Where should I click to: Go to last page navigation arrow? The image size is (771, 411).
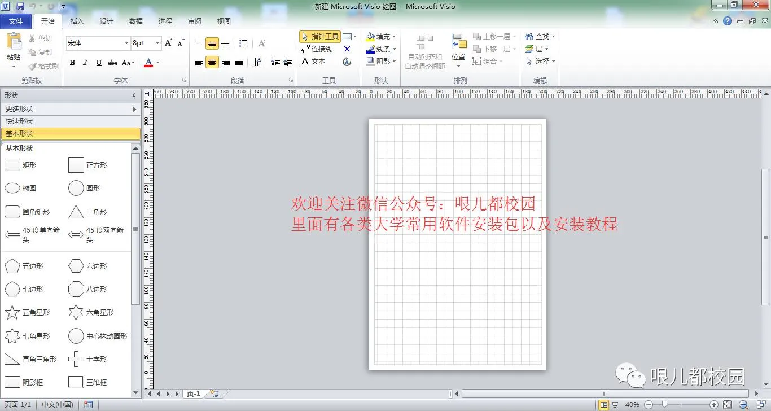pos(177,393)
